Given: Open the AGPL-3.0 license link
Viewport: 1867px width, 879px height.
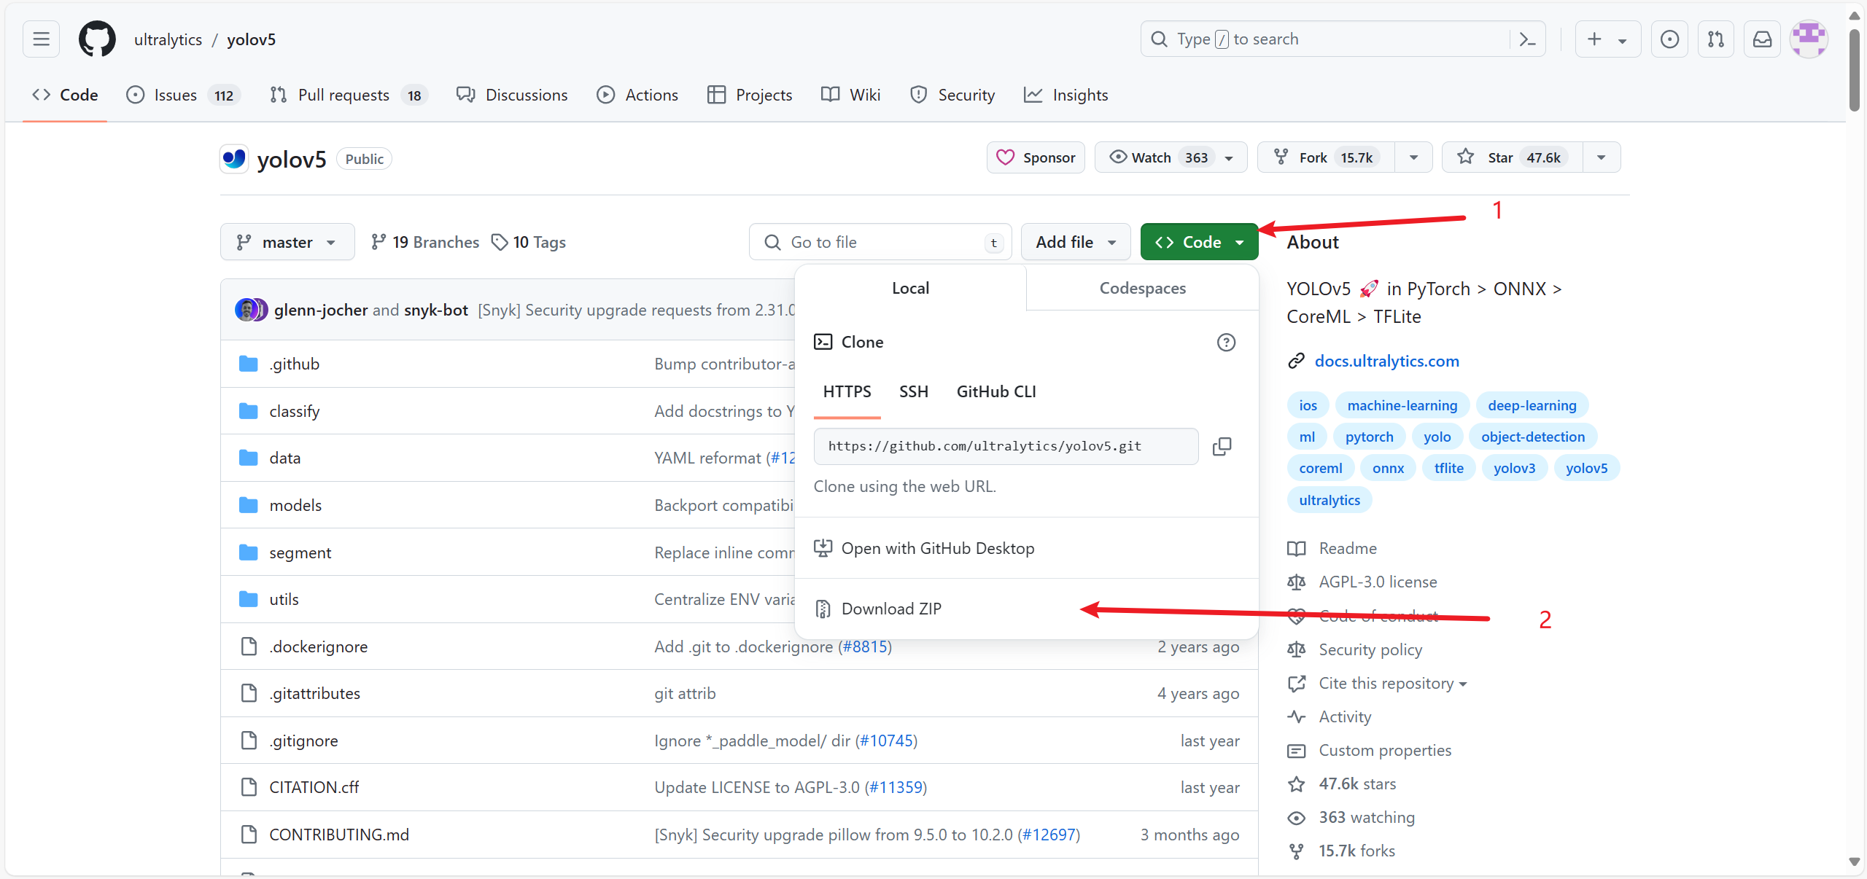Looking at the screenshot, I should coord(1378,582).
